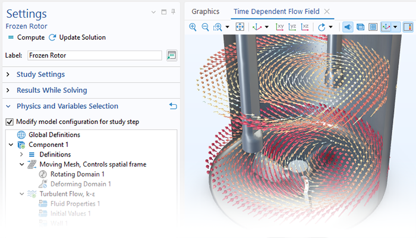Toggle the grid display icon
Screen dimensions: 416x238
(x=373, y=27)
